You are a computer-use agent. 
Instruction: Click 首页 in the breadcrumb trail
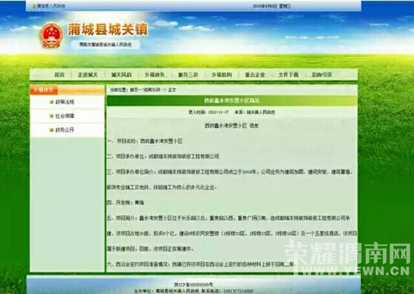click(134, 90)
